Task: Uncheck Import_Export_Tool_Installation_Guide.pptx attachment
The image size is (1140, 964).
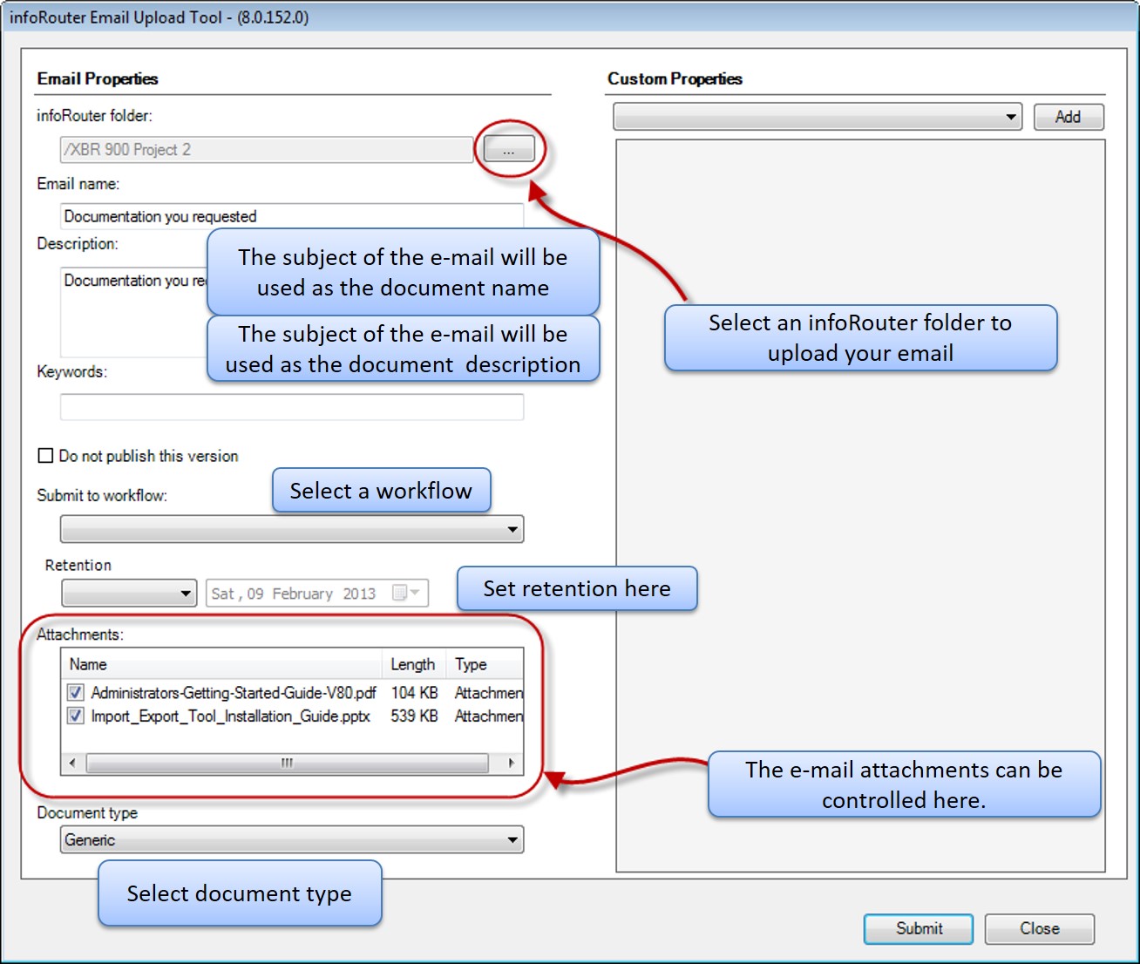Action: point(76,716)
